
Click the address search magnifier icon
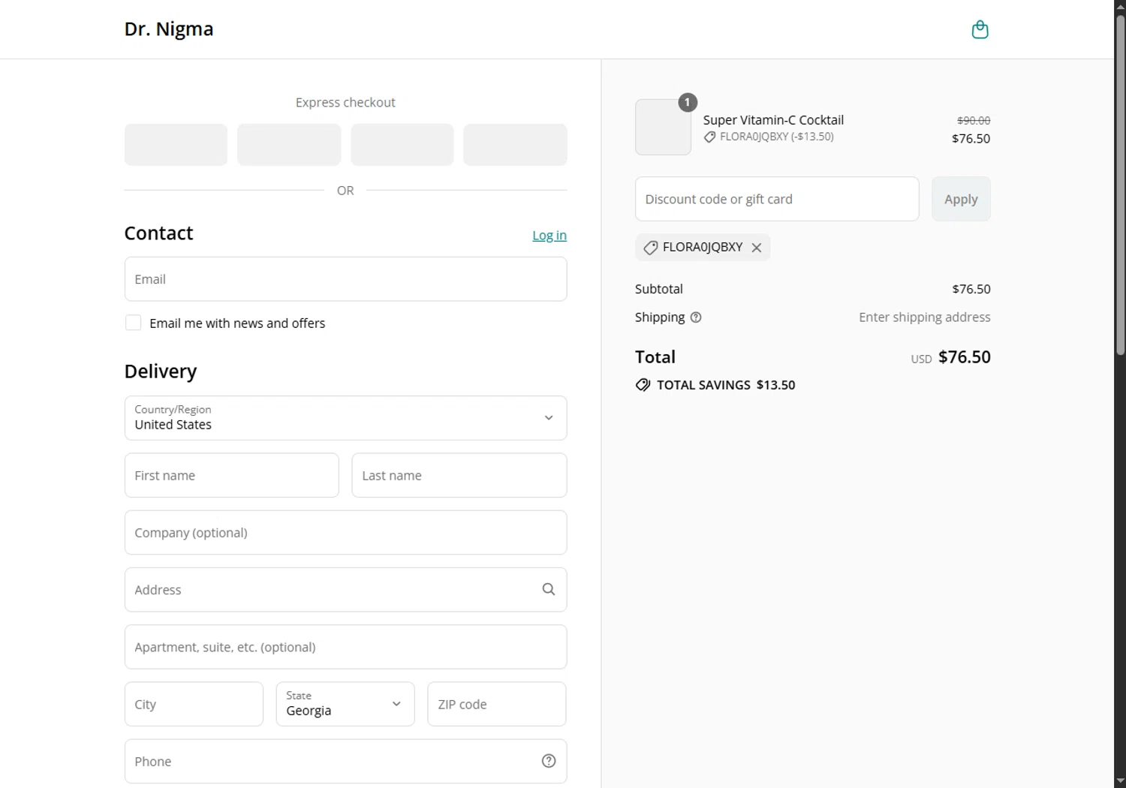pos(549,590)
